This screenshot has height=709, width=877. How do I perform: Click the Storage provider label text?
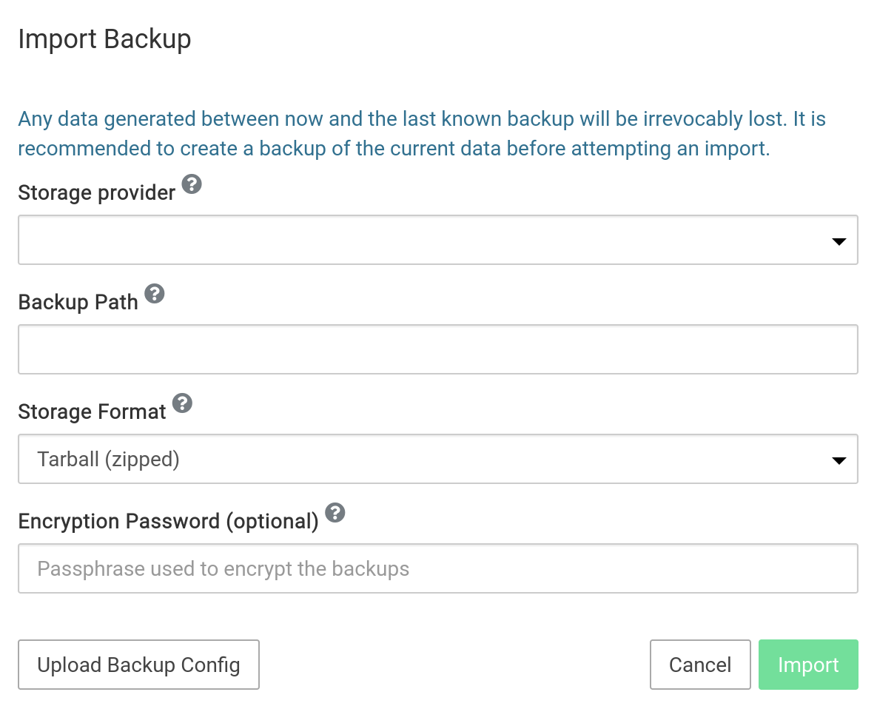pyautogui.click(x=96, y=193)
